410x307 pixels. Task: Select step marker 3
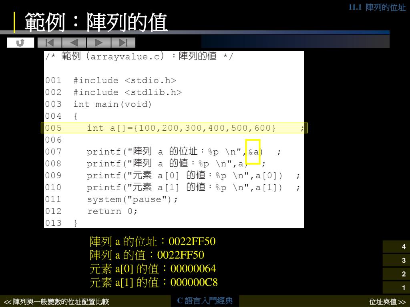pos(396,260)
